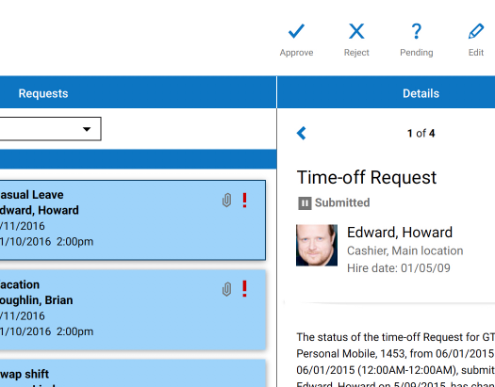
Task: Click red exclamation alert on Casual Leave
Action: [x=244, y=201]
